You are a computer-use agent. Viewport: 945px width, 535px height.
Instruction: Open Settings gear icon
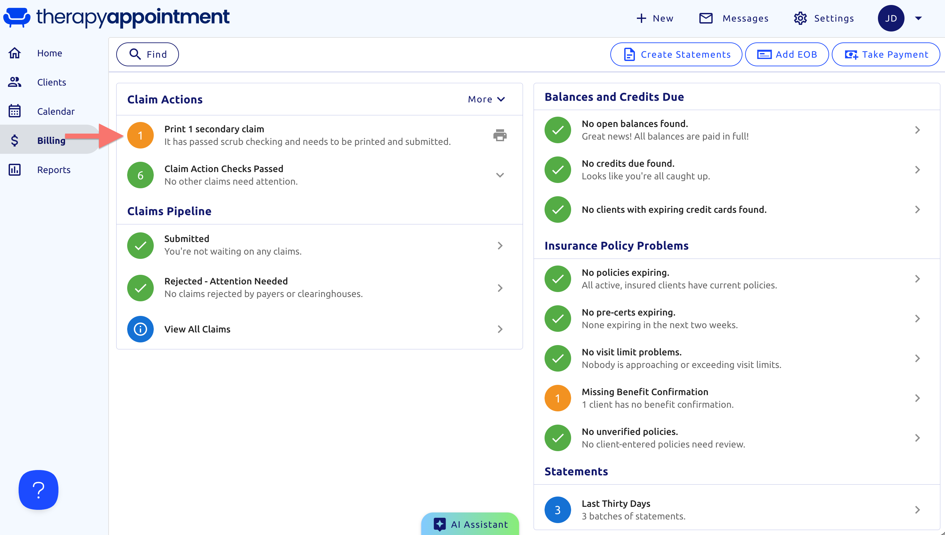(800, 18)
